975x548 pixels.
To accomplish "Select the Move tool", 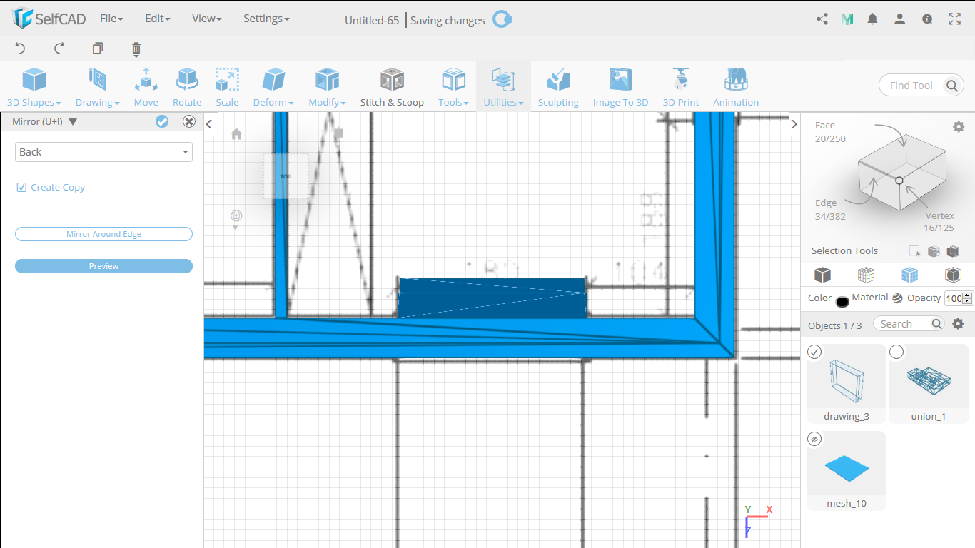I will coord(146,87).
